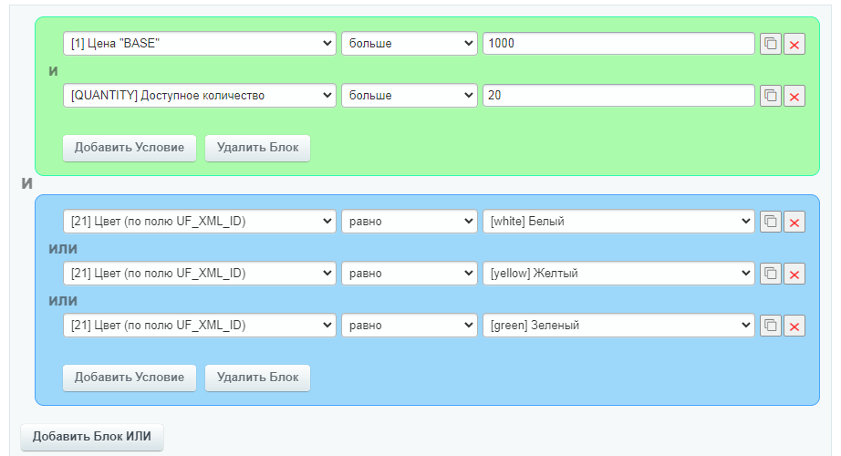Image resolution: width=841 pixels, height=456 pixels.
Task: Delete the Зеленый color condition row
Action: click(x=794, y=326)
